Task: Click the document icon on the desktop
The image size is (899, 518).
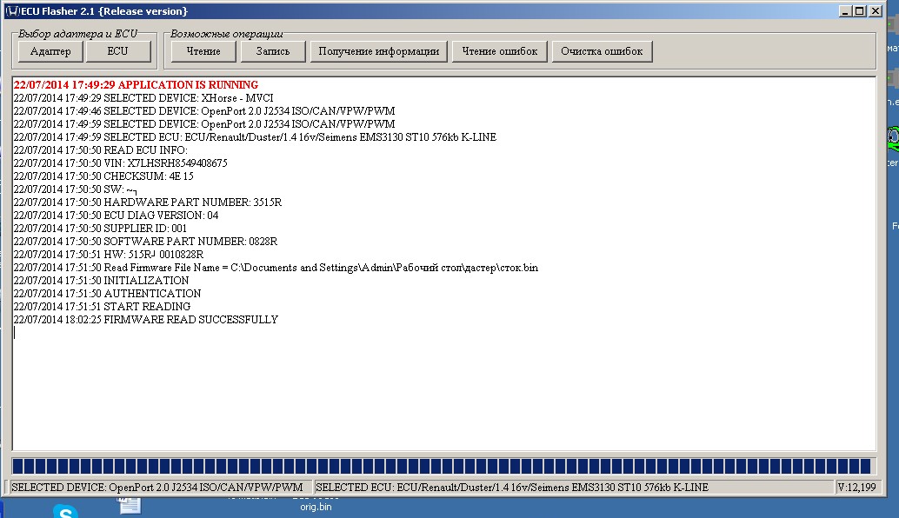Action: point(129,505)
